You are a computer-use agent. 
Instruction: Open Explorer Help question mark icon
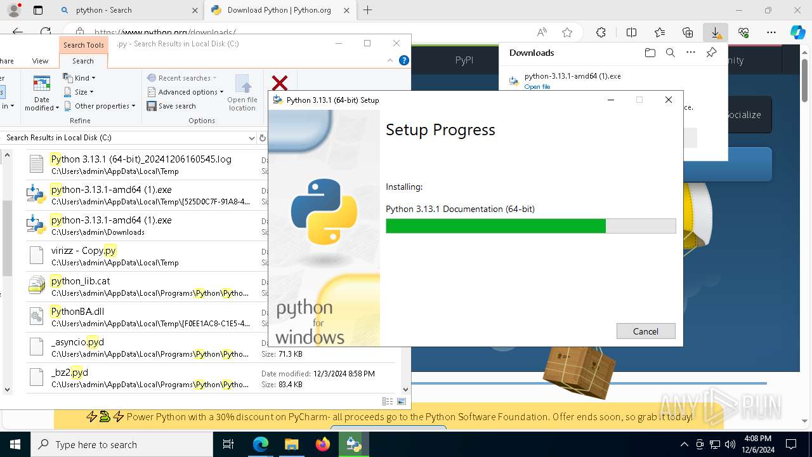pyautogui.click(x=404, y=61)
